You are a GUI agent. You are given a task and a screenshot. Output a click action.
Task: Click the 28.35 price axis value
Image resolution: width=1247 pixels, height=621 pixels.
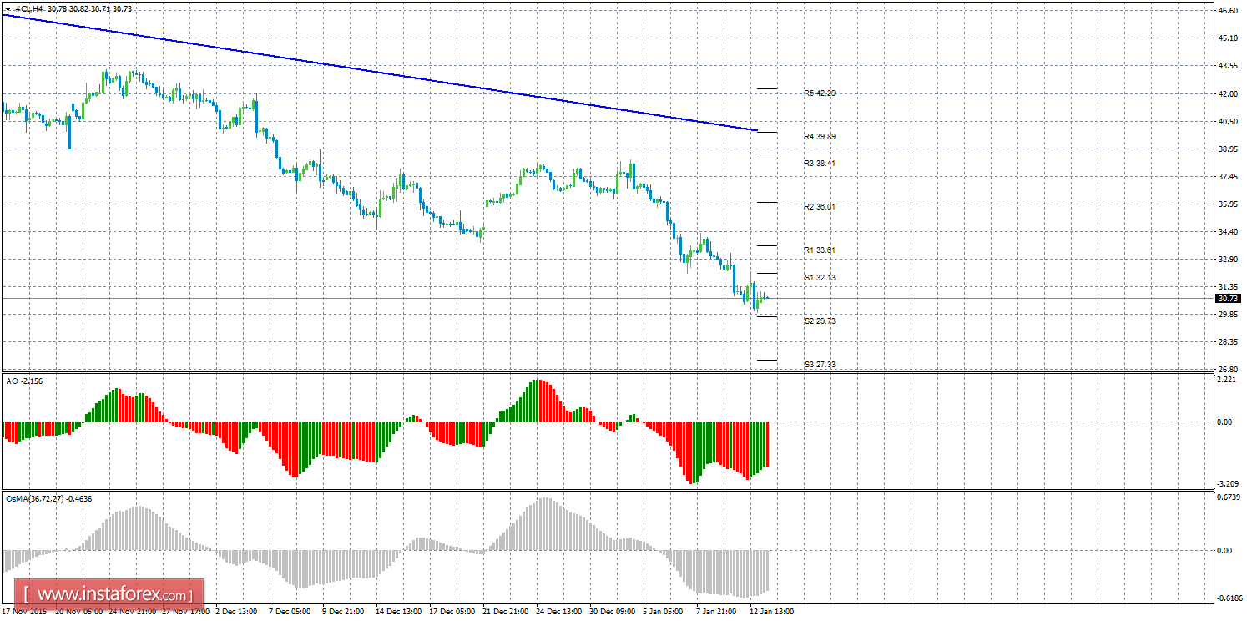coord(1228,342)
